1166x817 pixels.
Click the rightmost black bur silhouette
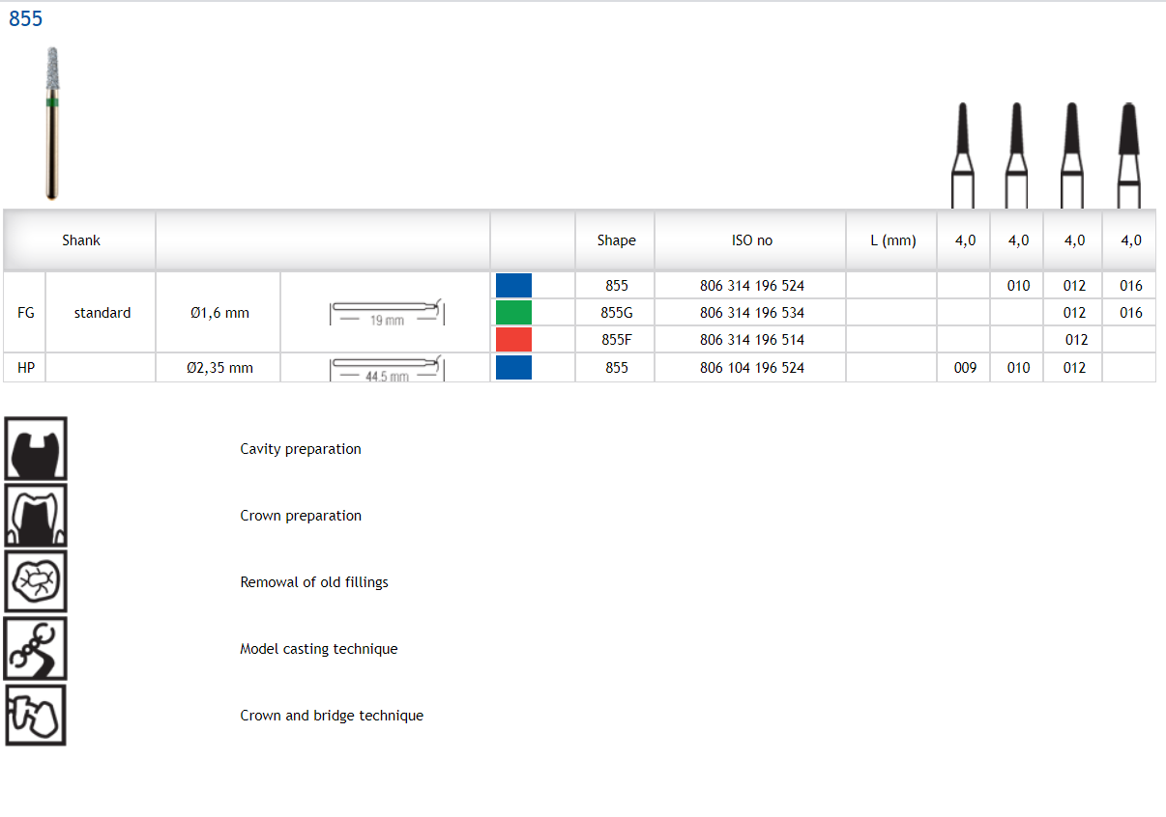[1128, 155]
